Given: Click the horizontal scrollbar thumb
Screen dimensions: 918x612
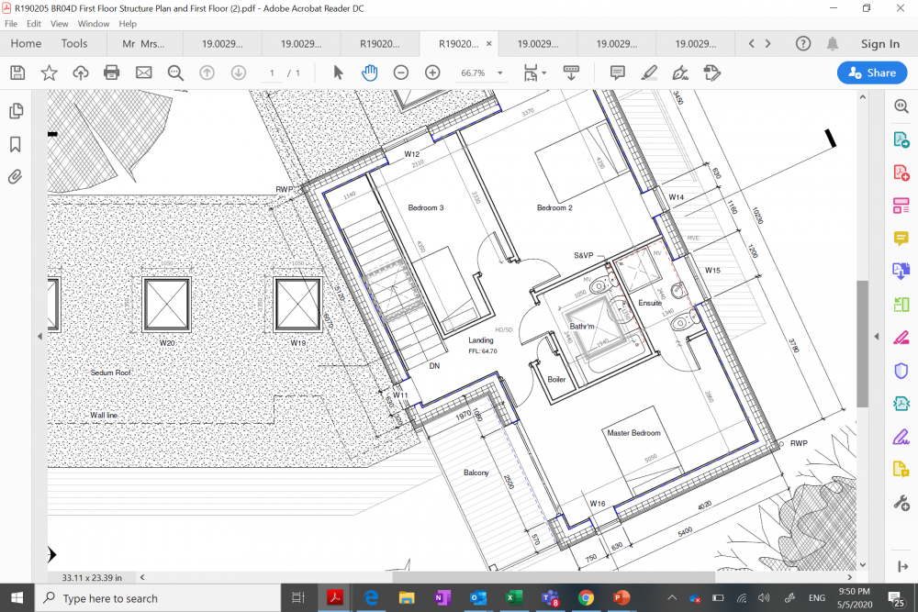Looking at the screenshot, I should point(554,577).
